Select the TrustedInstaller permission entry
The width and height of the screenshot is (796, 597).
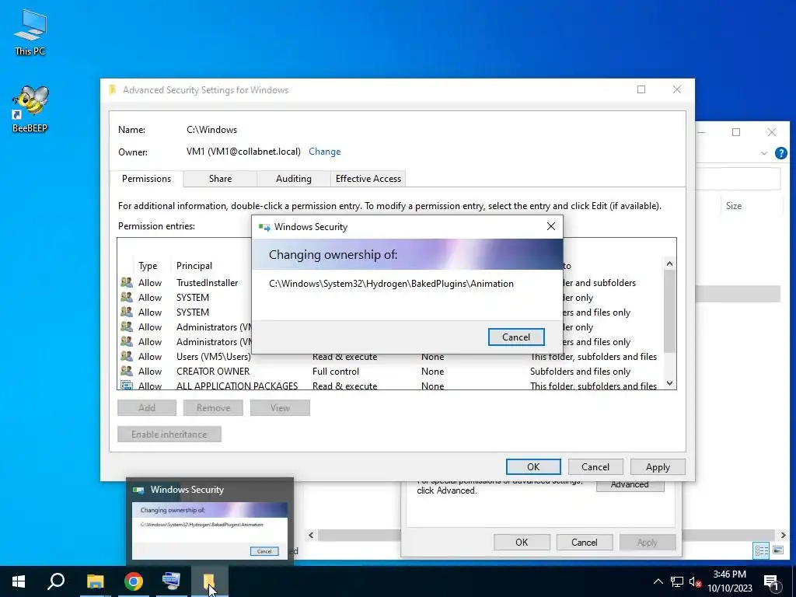(x=207, y=283)
